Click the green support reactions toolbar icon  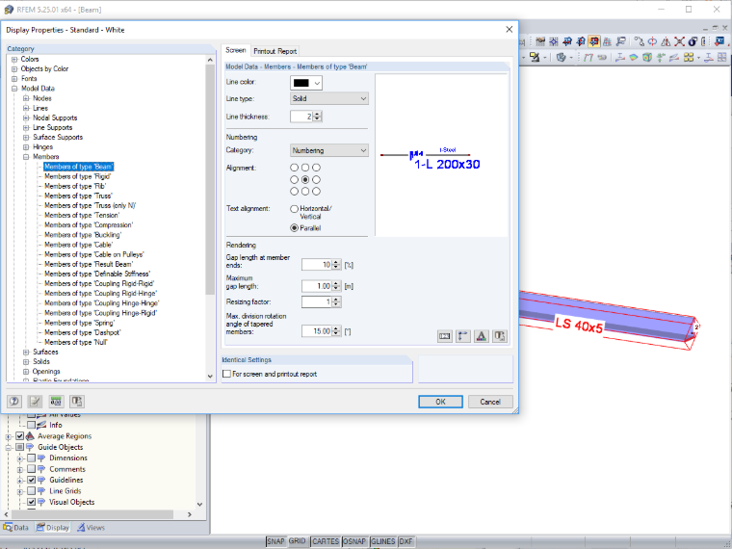coord(661,58)
